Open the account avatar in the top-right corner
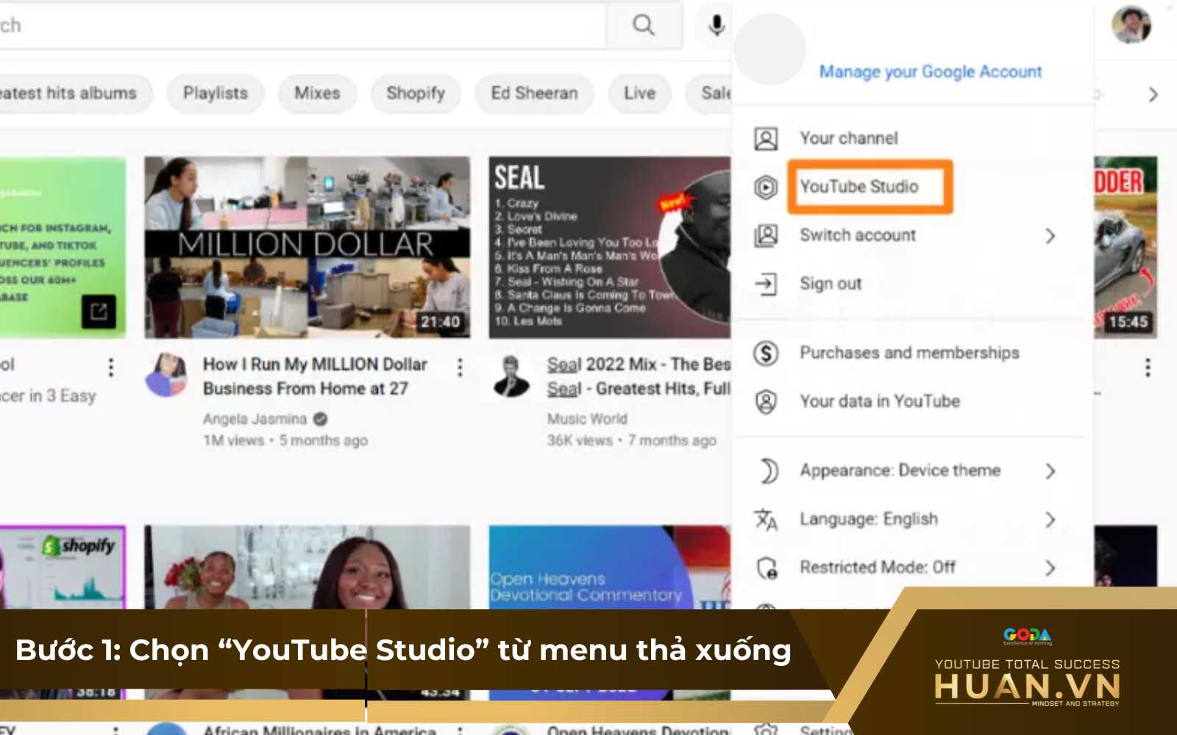This screenshot has width=1177, height=735. pyautogui.click(x=1131, y=24)
